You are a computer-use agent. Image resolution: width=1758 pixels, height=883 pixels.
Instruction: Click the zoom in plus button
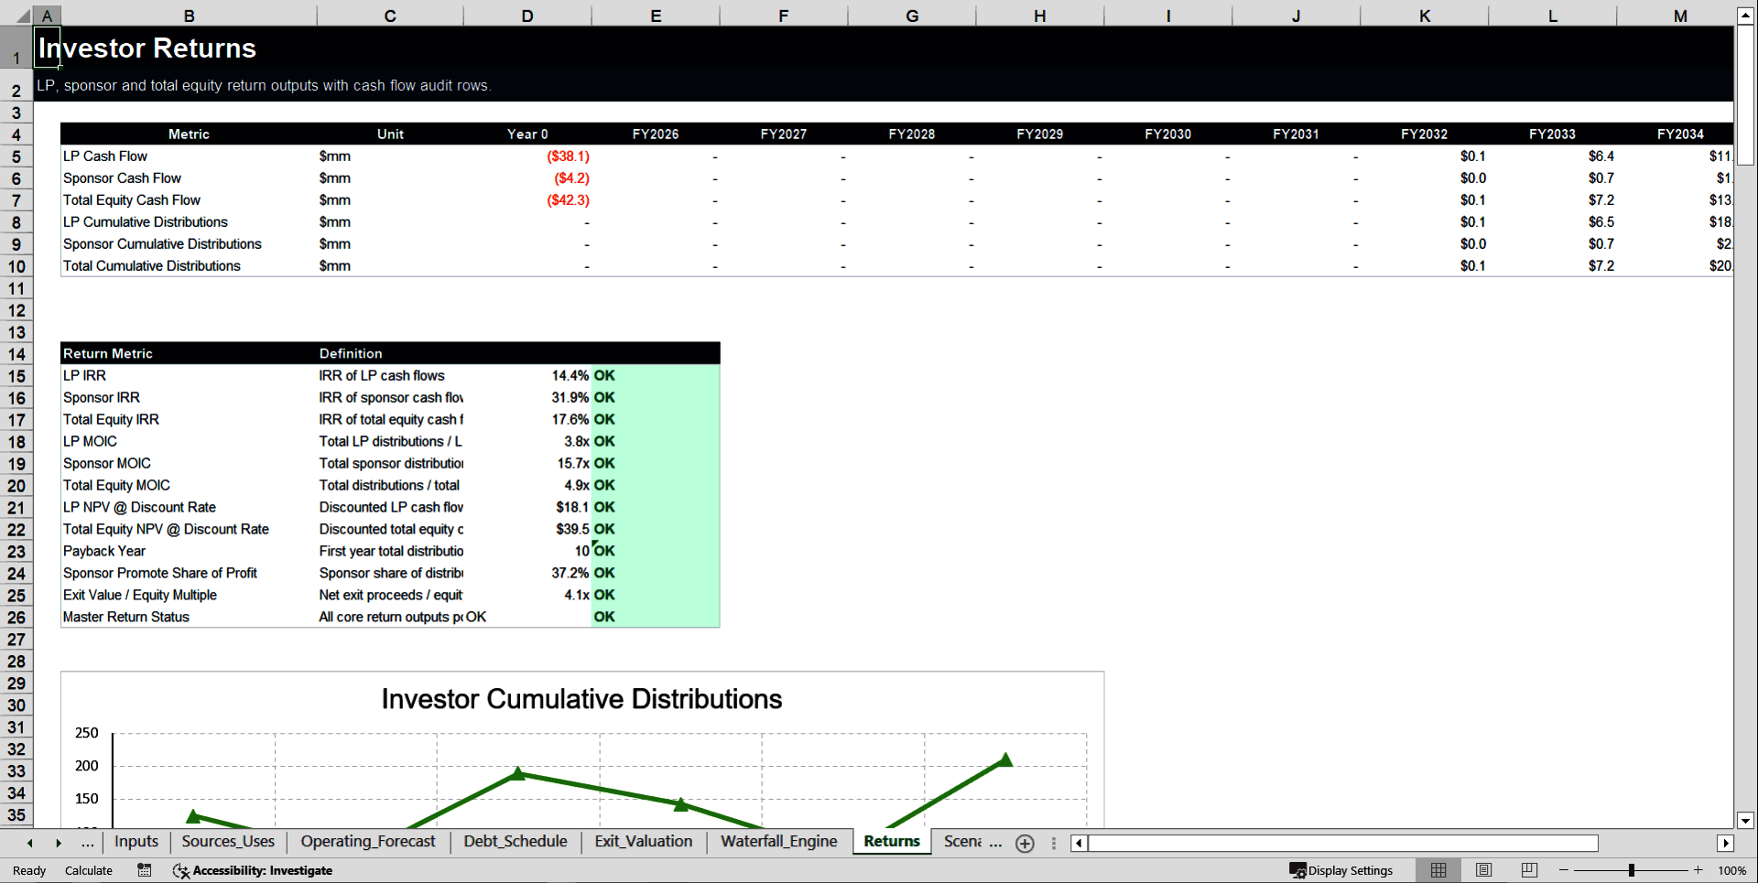(1698, 870)
